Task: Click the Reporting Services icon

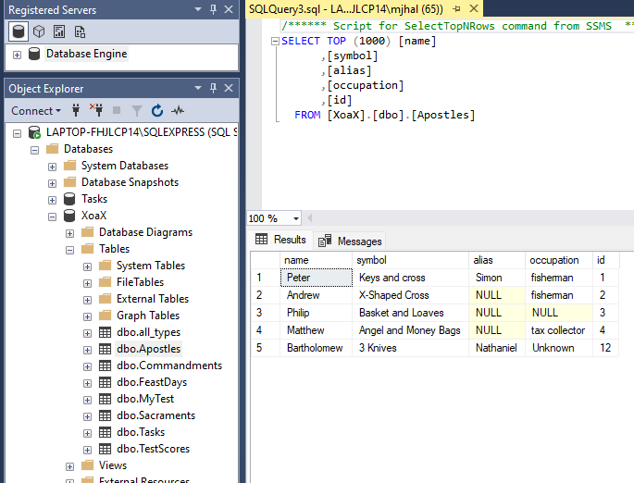Action: coord(59,31)
